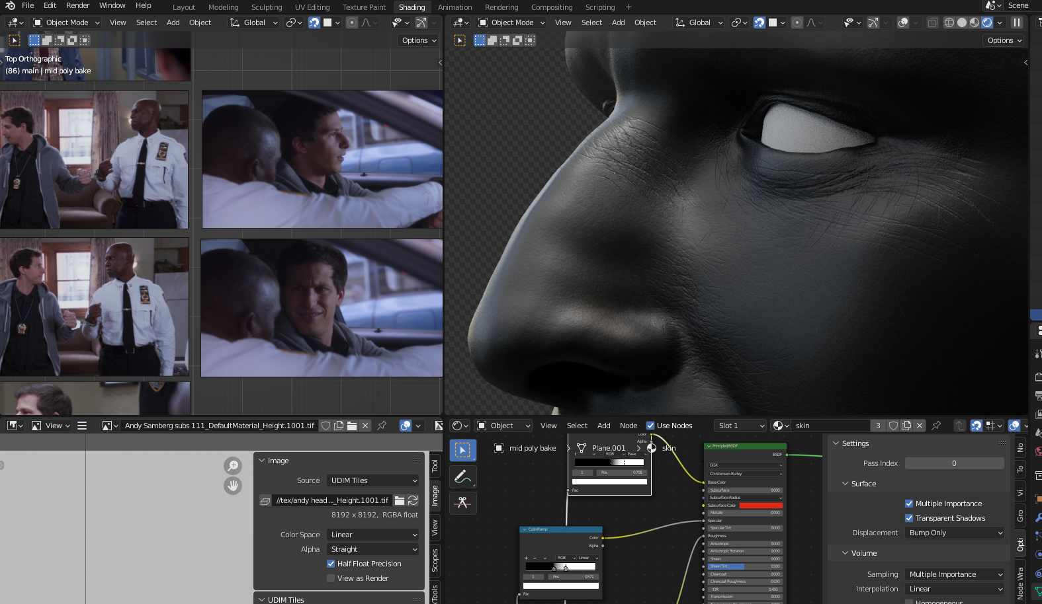
Task: Click Plane.001 breadcrumb in node editor
Action: [x=609, y=448]
